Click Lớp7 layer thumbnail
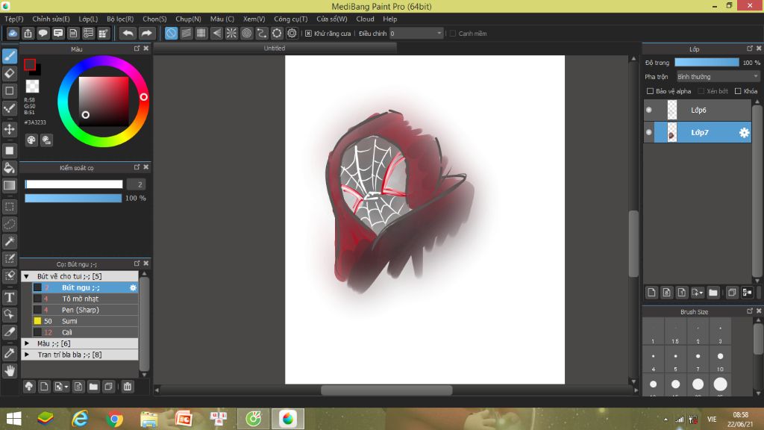The width and height of the screenshot is (764, 430). click(672, 133)
